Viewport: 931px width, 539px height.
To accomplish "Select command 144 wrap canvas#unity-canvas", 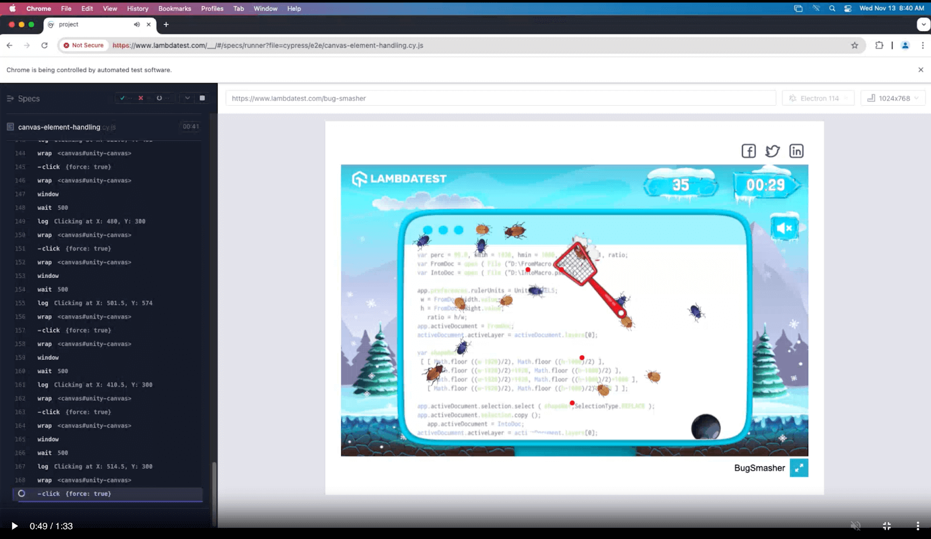I will click(x=108, y=154).
